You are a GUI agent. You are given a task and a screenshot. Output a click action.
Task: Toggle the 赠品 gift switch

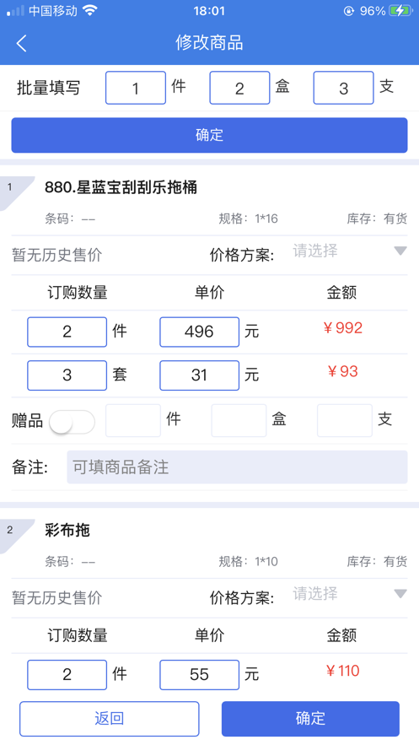pyautogui.click(x=73, y=422)
